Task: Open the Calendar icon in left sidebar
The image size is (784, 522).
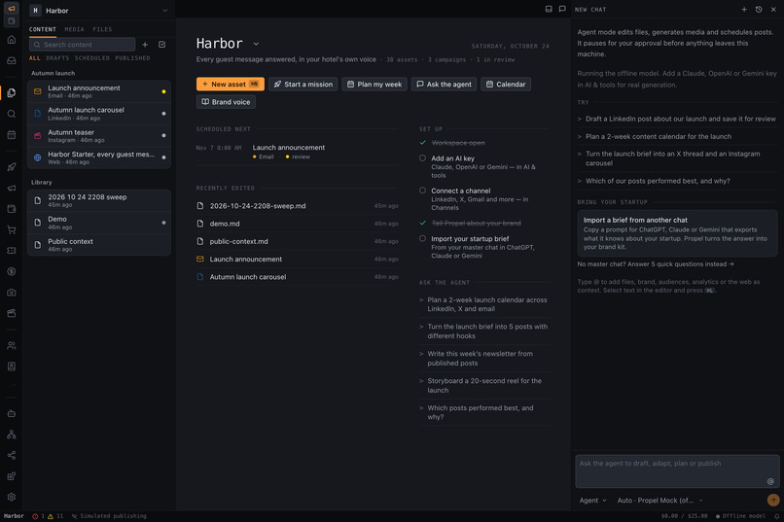Action: tap(12, 135)
